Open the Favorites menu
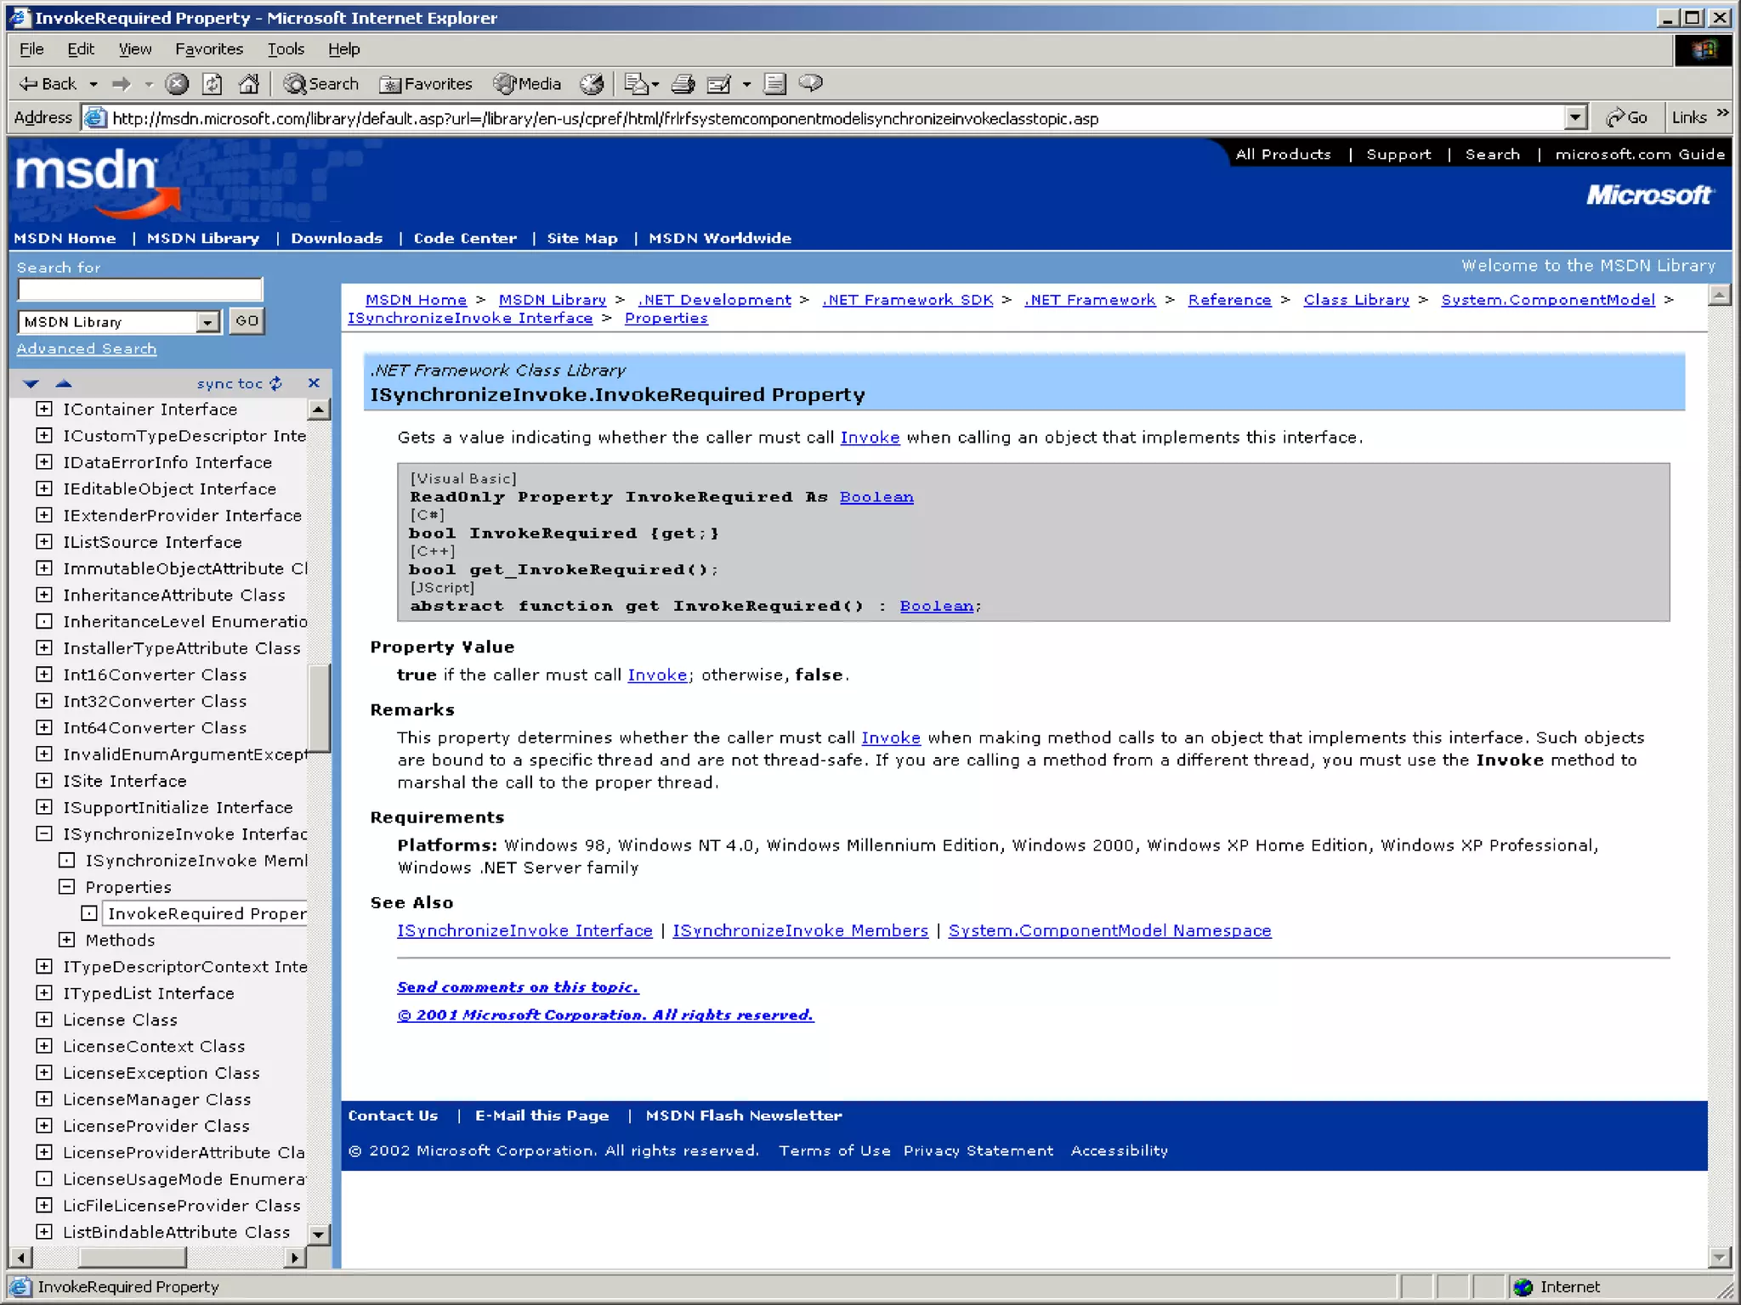 pyautogui.click(x=209, y=49)
